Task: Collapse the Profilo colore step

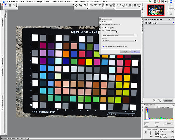Action: pyautogui.click(x=145, y=23)
